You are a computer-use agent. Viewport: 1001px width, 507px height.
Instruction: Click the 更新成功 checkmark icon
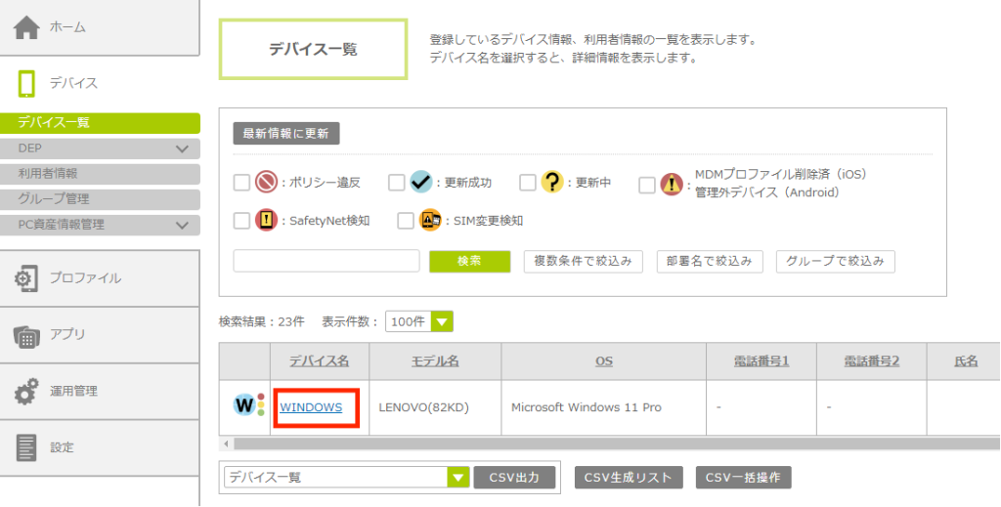[421, 183]
